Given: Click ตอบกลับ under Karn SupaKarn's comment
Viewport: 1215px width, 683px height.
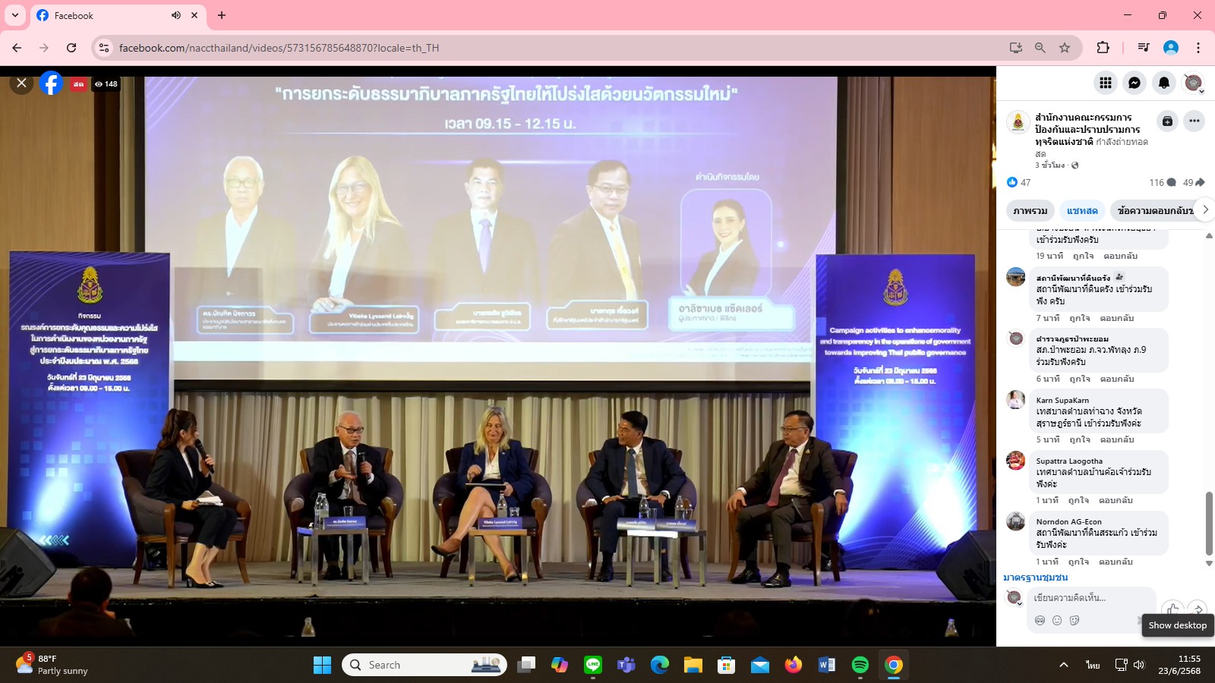Looking at the screenshot, I should [x=1117, y=439].
